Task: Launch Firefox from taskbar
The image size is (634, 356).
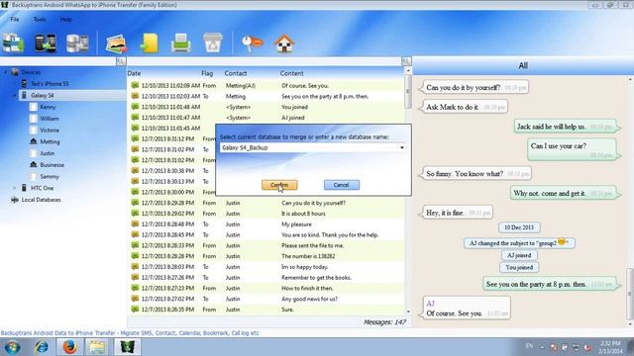Action: pyautogui.click(x=69, y=347)
